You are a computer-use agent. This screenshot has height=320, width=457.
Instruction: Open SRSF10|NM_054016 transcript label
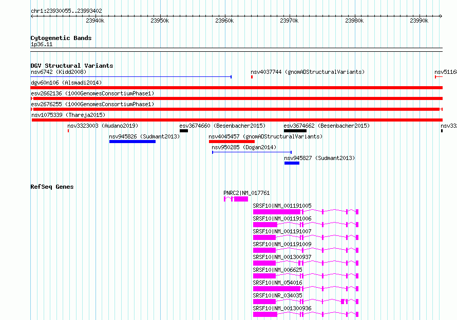[x=277, y=283]
